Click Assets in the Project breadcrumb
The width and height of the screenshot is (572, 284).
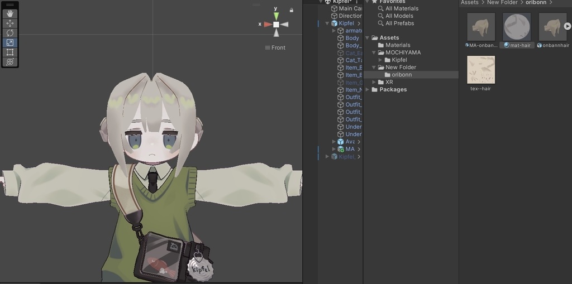point(469,2)
